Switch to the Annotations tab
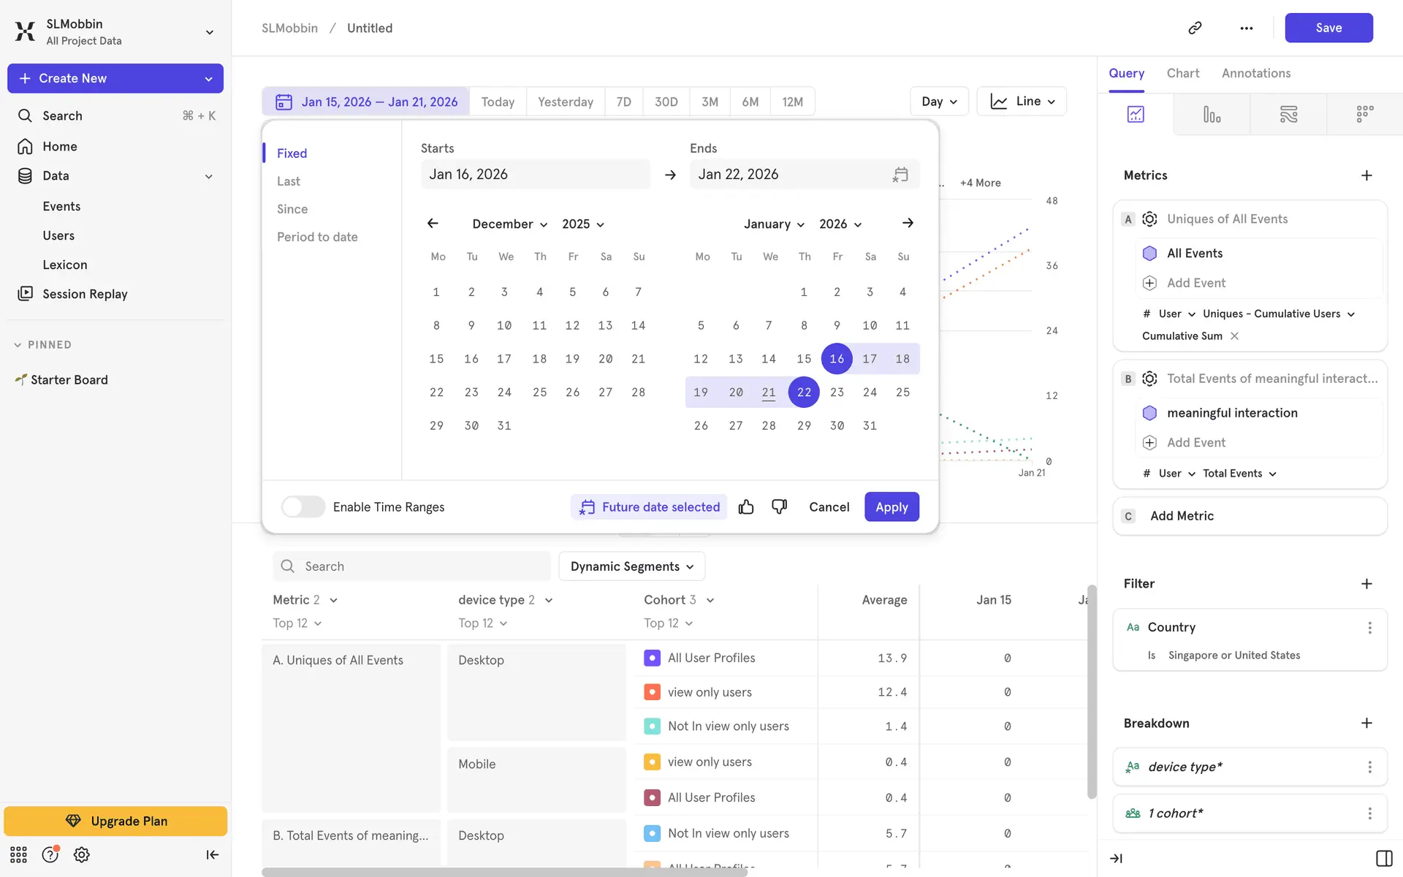The width and height of the screenshot is (1403, 877). [x=1255, y=73]
